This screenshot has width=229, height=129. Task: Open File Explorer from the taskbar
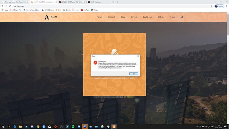[21, 127]
